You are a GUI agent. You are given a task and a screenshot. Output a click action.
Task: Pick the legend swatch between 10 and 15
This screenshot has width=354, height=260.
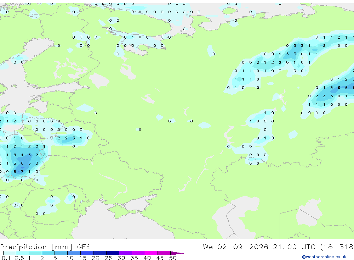(74, 253)
